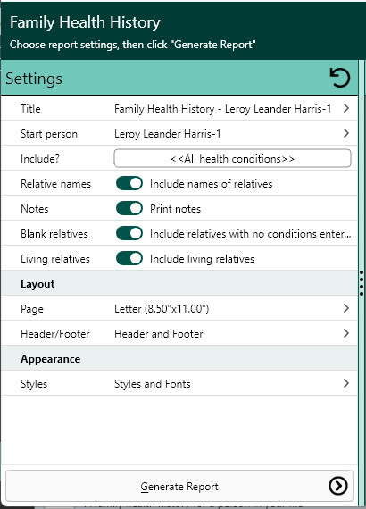
Task: Click the Title row label
Action: coord(30,108)
